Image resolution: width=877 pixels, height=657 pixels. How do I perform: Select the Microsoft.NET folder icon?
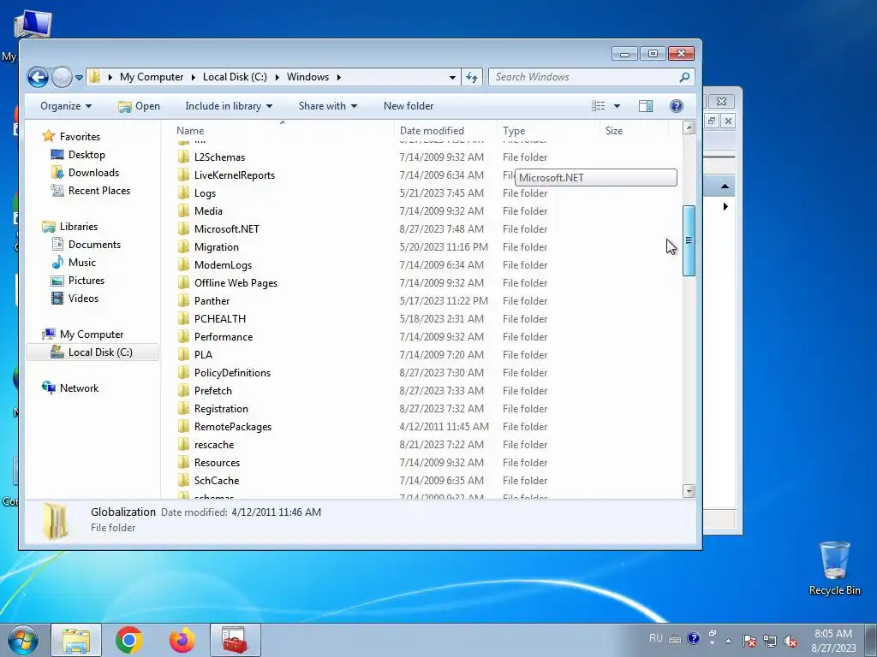point(183,229)
